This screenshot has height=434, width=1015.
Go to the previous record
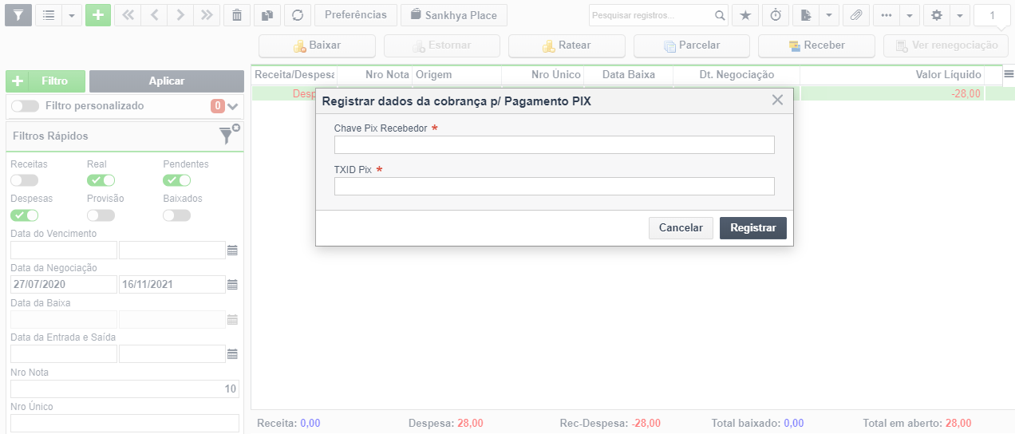154,14
